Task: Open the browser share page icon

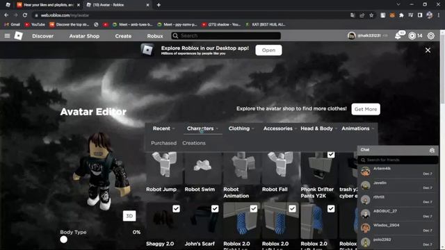Action: tap(362, 15)
